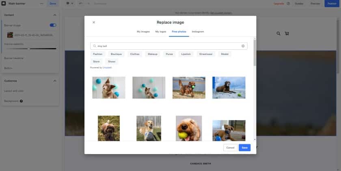Open the Unsplash link
341x171 pixels.
(x=107, y=68)
